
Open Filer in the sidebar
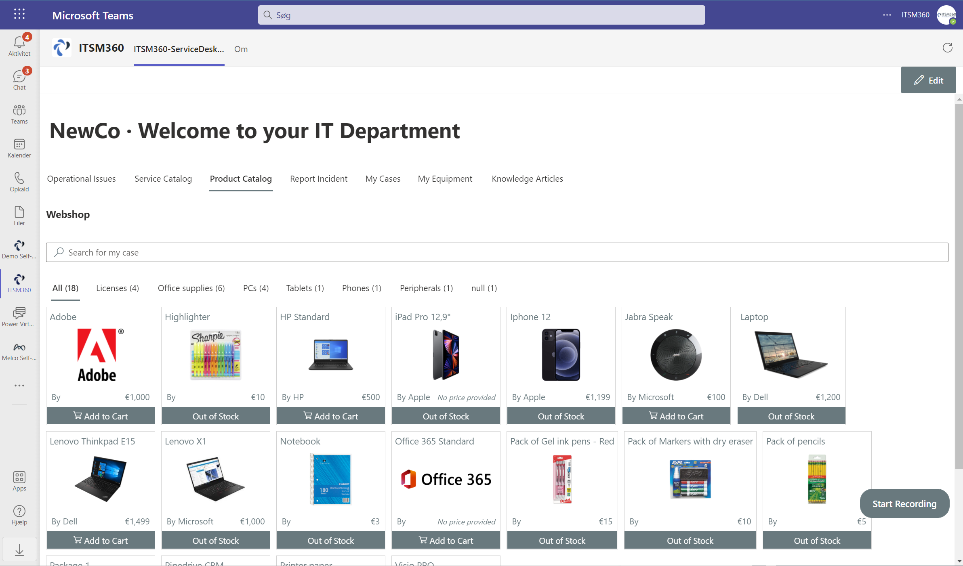19,216
